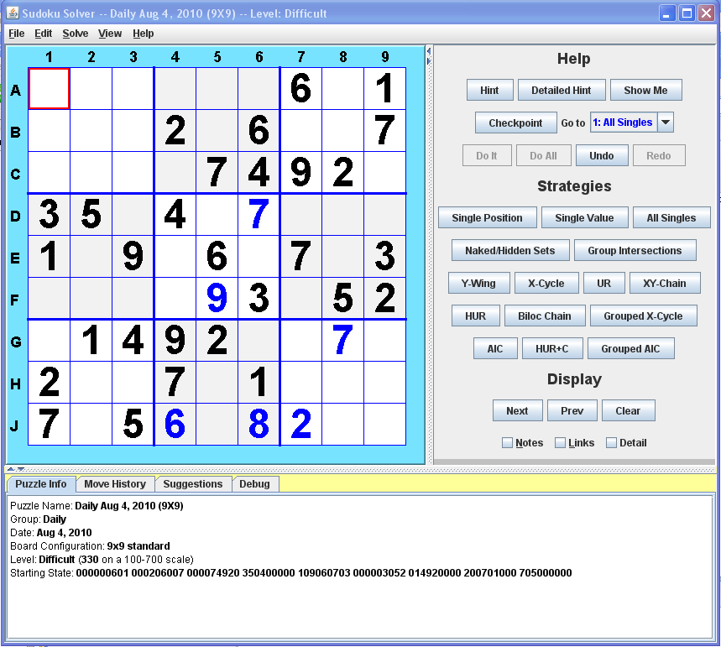721x647 pixels.
Task: Apply the All Singles strategy button
Action: [x=671, y=217]
